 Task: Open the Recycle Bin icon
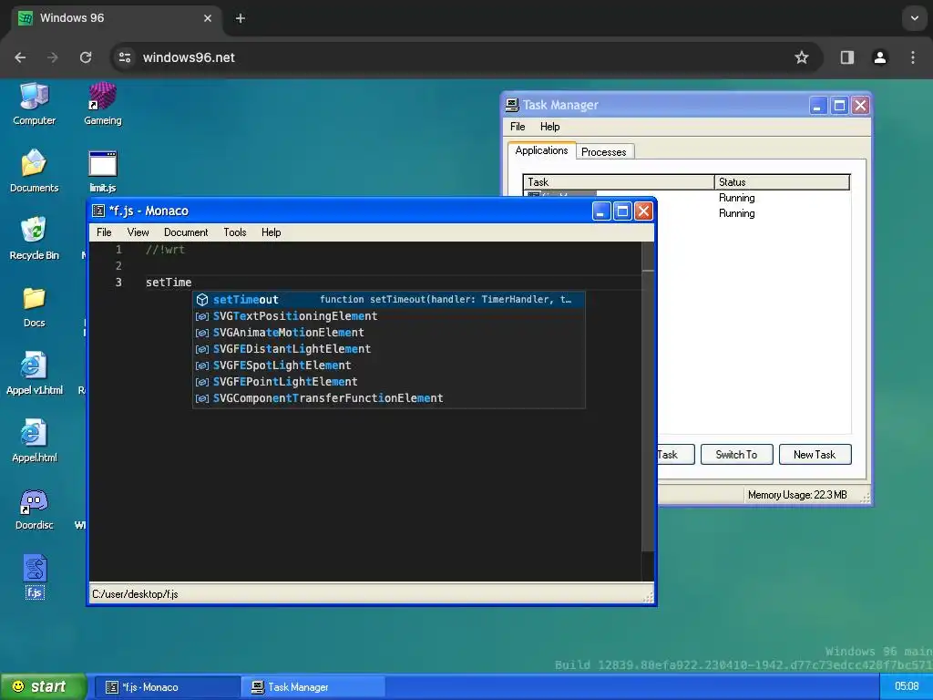[x=34, y=239]
